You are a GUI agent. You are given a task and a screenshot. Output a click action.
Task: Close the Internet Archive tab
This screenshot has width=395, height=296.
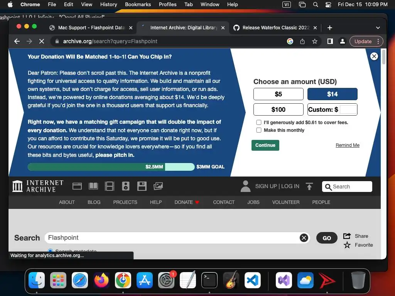(x=223, y=28)
